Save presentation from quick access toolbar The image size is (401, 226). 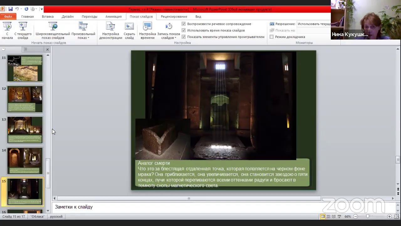click(x=10, y=9)
